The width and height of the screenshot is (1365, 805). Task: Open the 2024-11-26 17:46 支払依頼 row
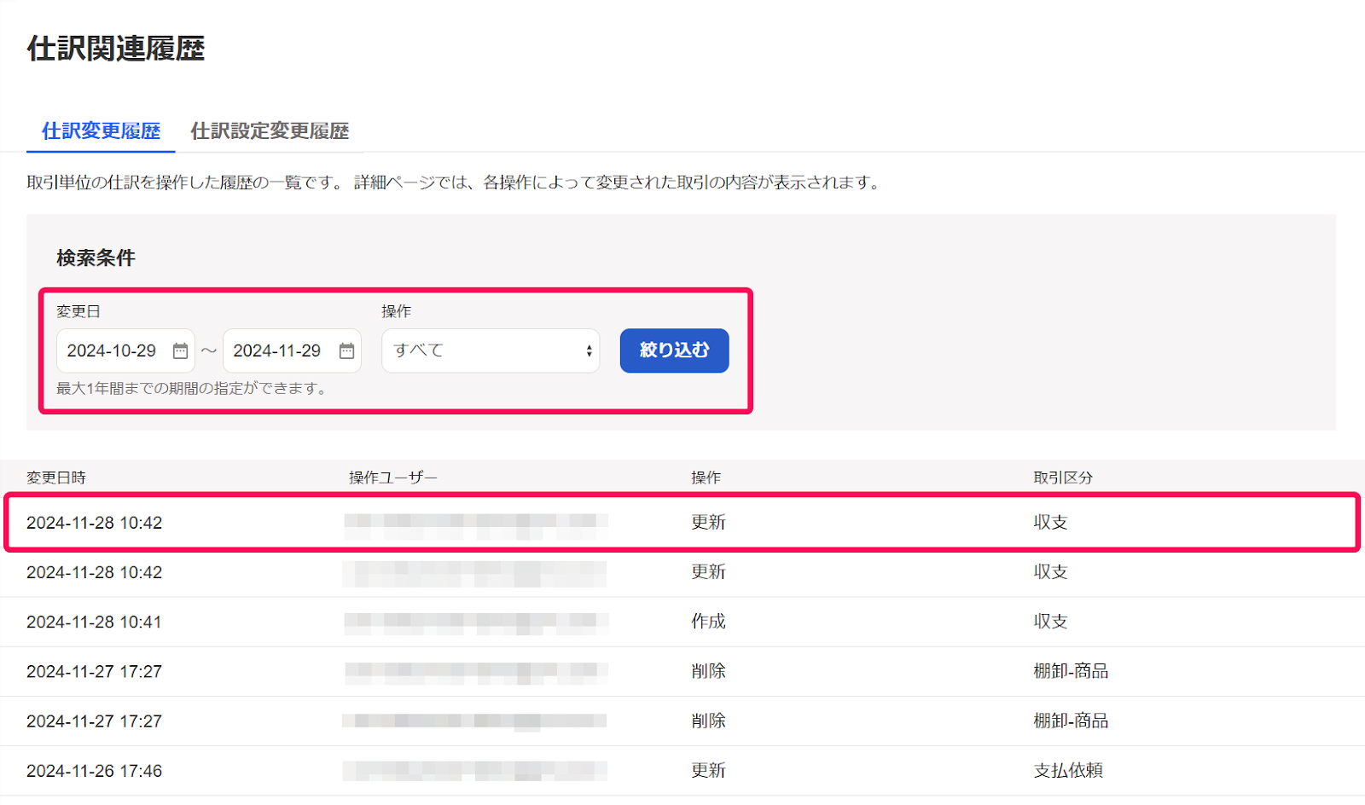point(94,771)
